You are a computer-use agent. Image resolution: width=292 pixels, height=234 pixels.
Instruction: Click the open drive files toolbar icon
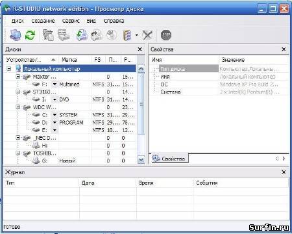tap(49, 34)
